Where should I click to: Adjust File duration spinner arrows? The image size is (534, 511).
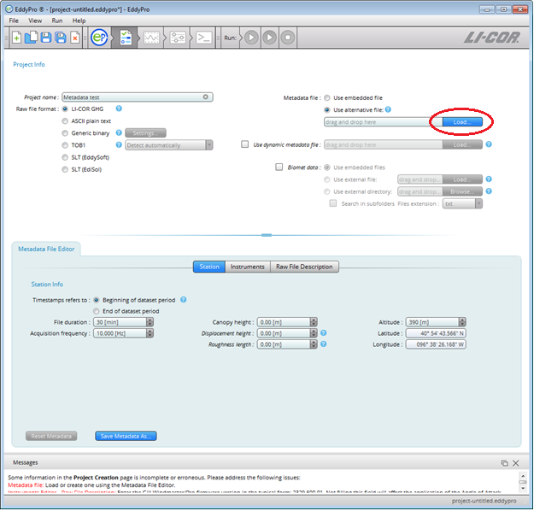point(150,322)
